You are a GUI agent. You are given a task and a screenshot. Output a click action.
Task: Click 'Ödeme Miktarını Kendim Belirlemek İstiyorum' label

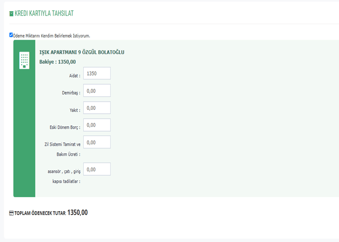pos(51,36)
